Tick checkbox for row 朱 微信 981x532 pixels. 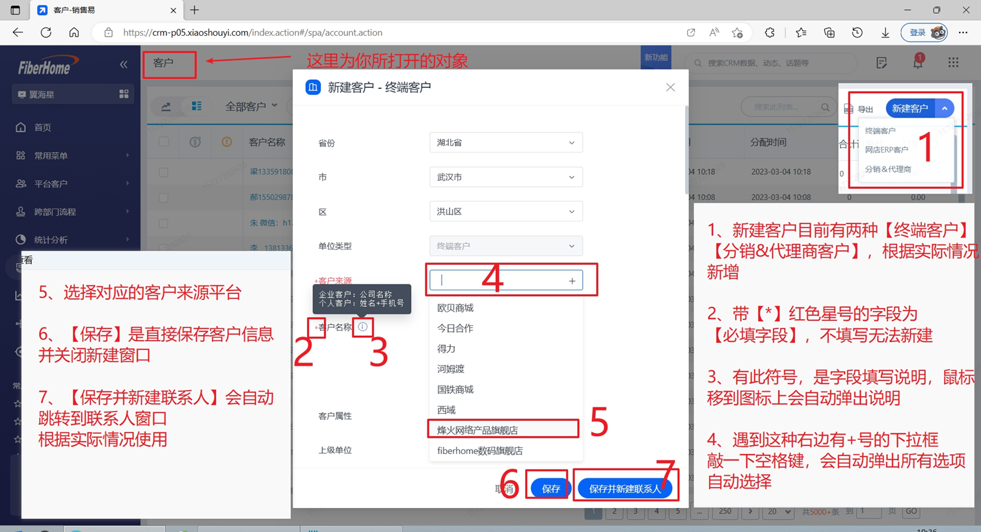tap(163, 223)
